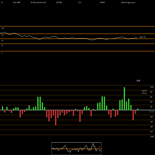Click the -60 axis label in MR panel

click(x=151, y=127)
